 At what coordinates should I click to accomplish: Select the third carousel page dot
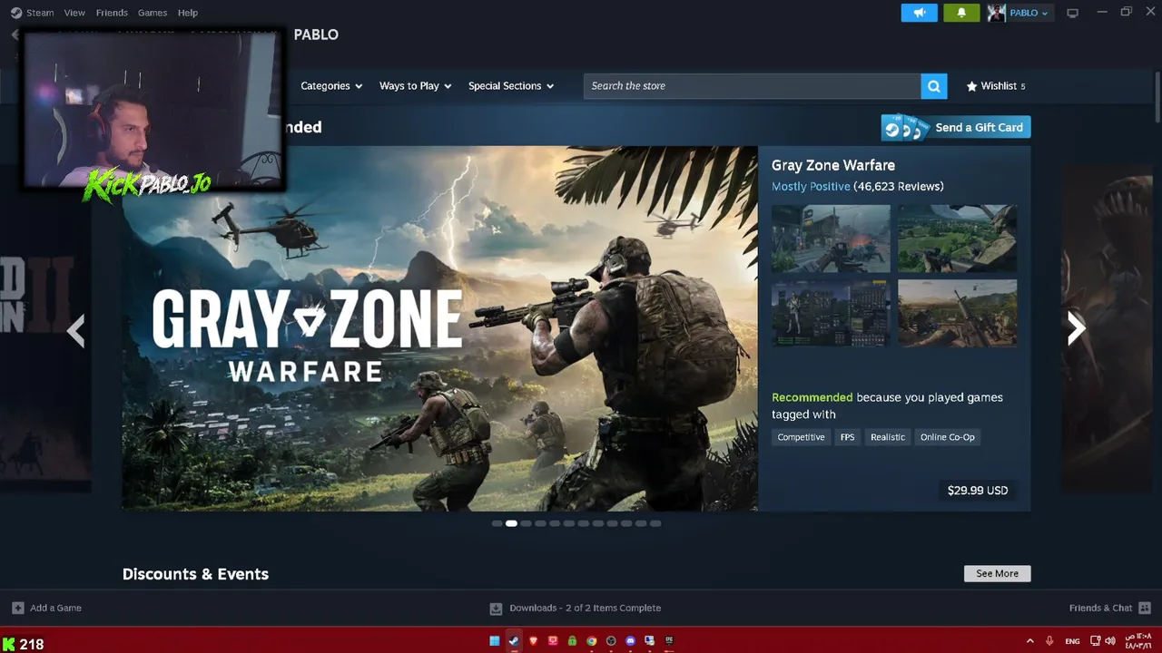[526, 523]
